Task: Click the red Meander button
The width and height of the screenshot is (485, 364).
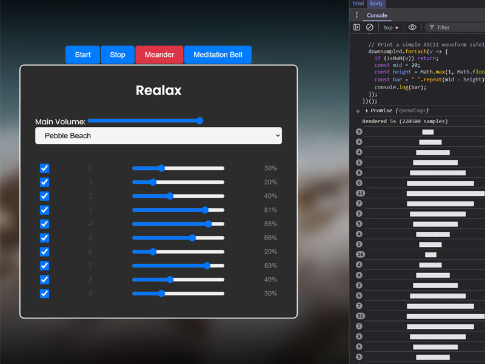Action: click(159, 55)
